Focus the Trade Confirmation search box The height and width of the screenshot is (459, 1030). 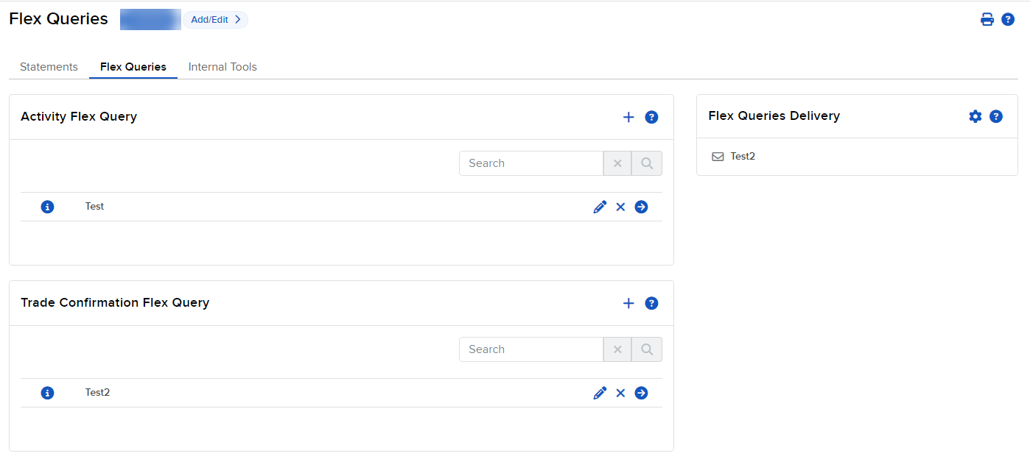(x=531, y=349)
